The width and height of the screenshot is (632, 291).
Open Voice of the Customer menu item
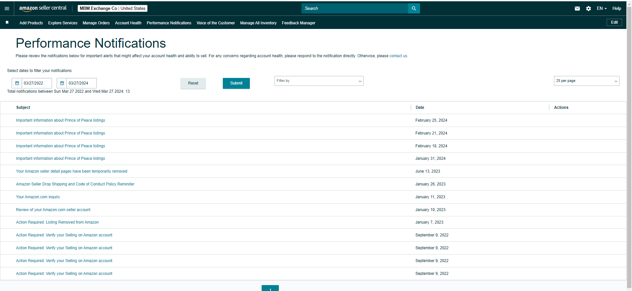point(216,23)
